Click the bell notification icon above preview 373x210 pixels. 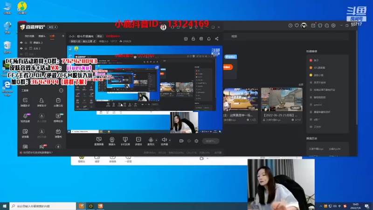pyautogui.click(x=209, y=39)
